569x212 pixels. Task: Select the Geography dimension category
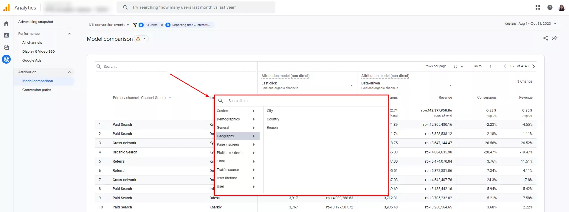pos(238,136)
